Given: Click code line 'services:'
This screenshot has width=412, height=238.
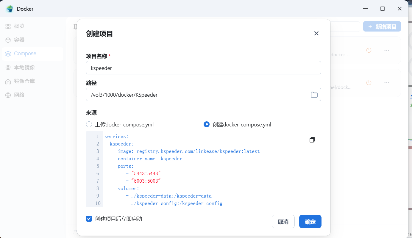Looking at the screenshot, I should click(x=116, y=137).
